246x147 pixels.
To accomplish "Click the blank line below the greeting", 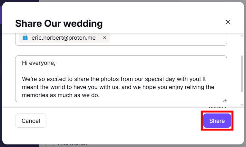I will 121,71.
